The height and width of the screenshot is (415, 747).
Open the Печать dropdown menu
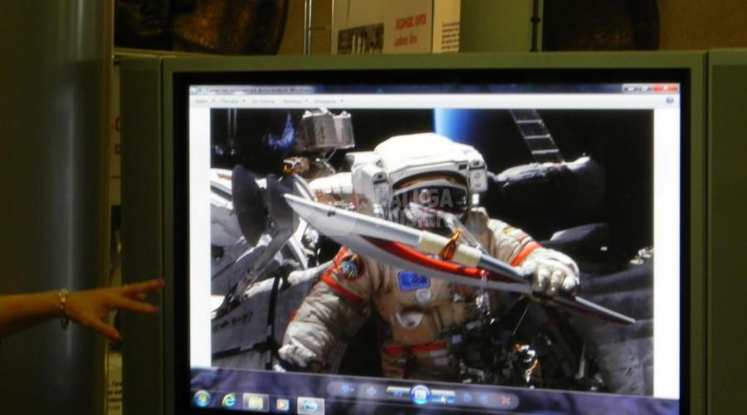click(x=232, y=101)
